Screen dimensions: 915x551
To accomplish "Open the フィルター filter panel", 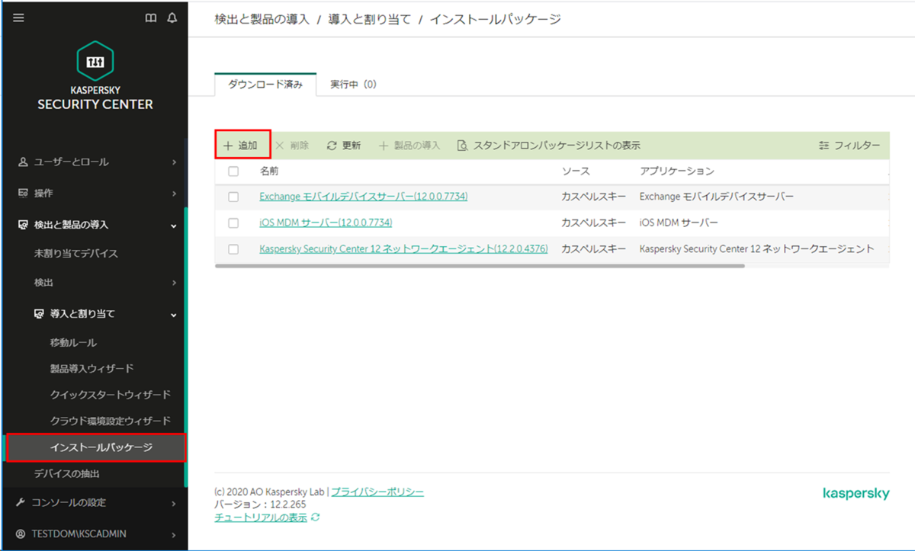I will pyautogui.click(x=849, y=144).
